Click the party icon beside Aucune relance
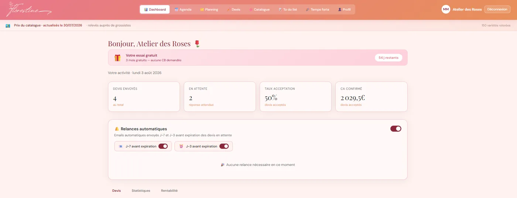This screenshot has height=198, width=517. click(223, 165)
